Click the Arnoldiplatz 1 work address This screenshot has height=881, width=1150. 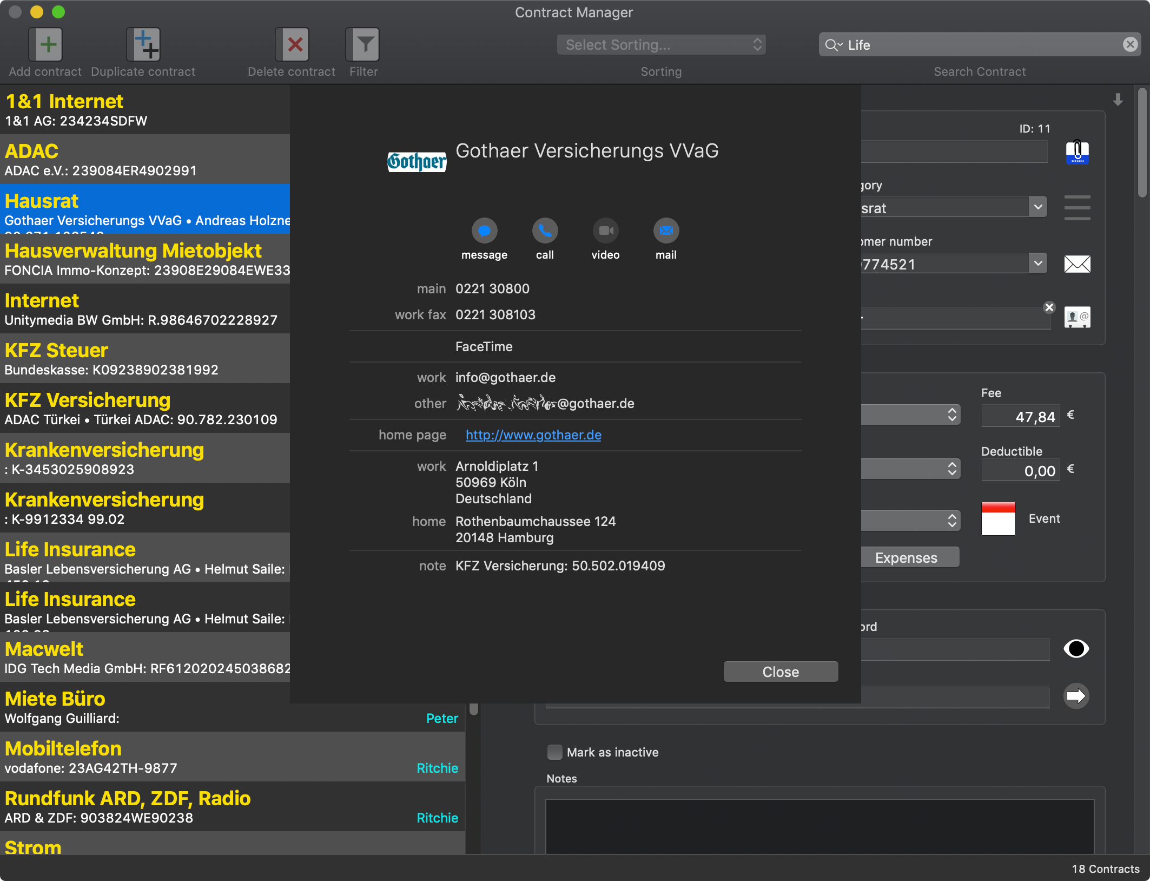tap(497, 482)
